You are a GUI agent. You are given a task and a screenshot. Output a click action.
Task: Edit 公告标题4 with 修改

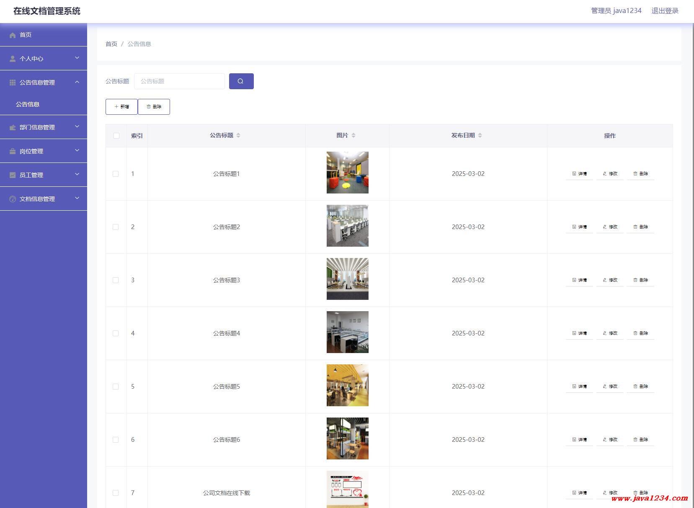(x=610, y=333)
